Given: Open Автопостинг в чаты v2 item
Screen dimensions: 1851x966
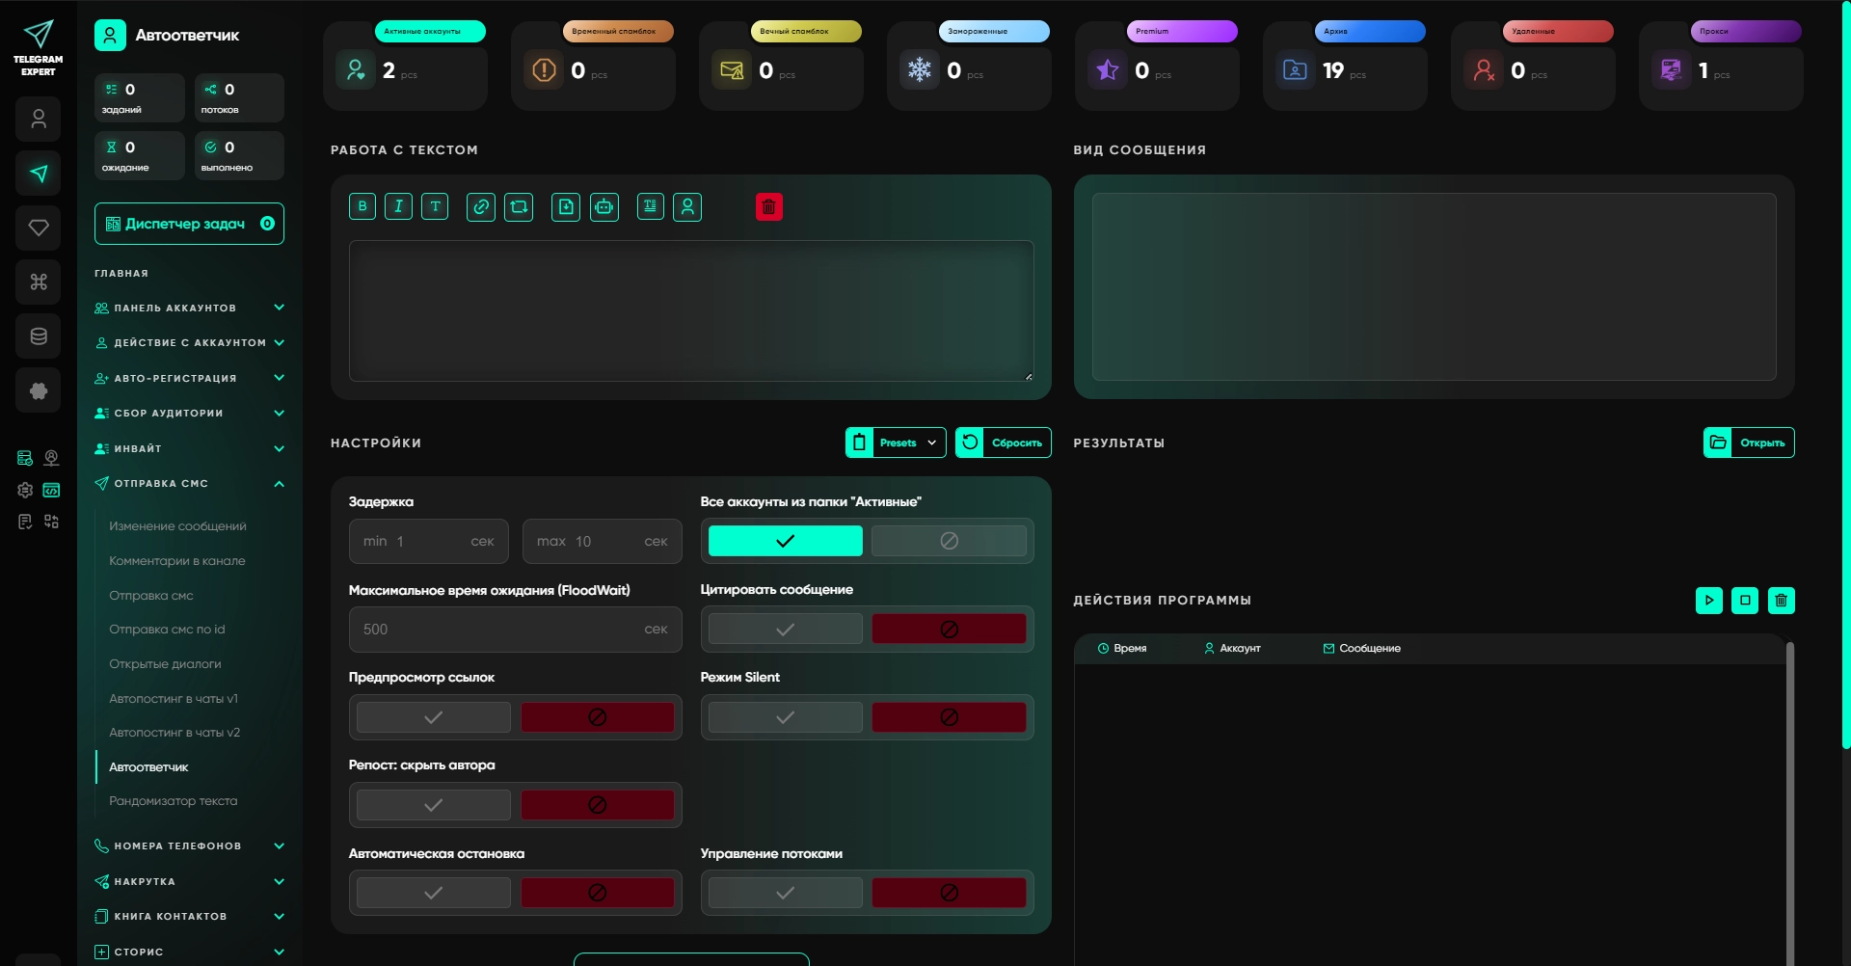Looking at the screenshot, I should pos(174,732).
